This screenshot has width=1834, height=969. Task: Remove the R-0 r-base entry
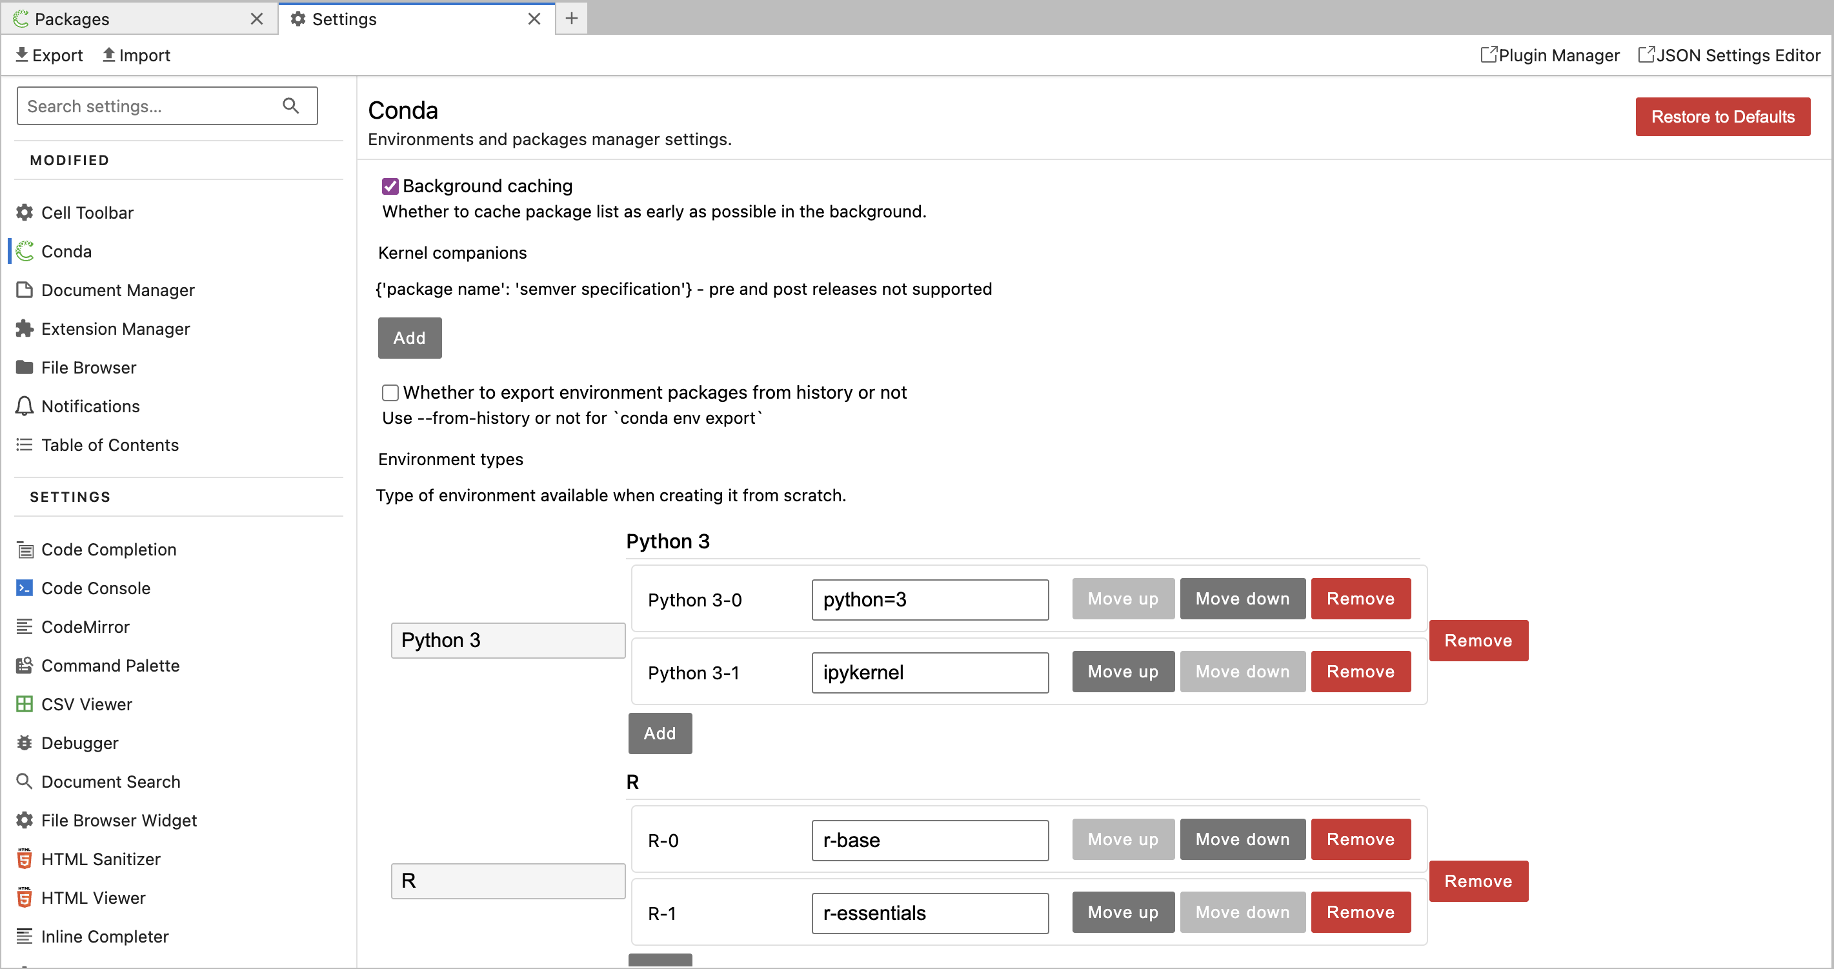tap(1360, 839)
